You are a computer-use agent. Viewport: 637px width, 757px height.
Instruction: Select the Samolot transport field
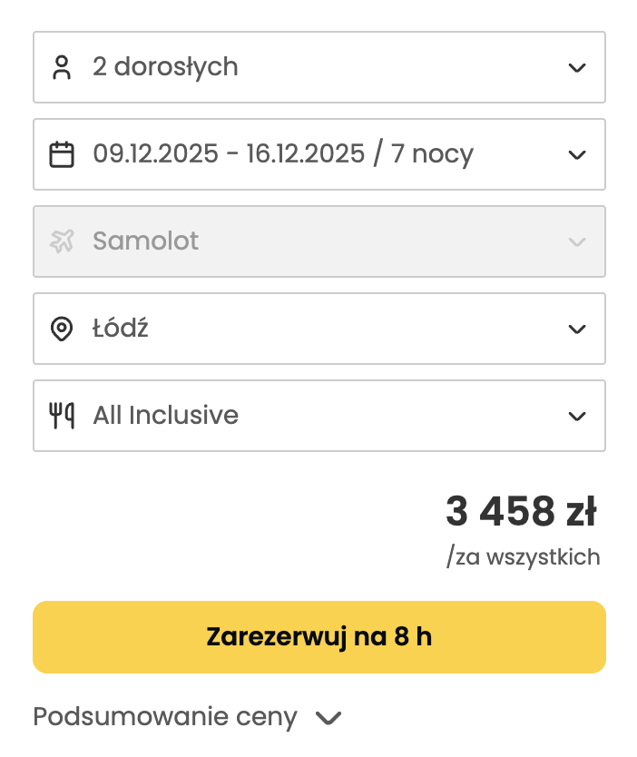click(318, 241)
